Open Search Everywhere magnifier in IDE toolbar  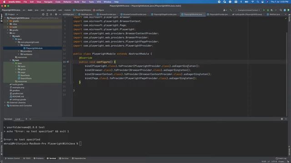281,10
